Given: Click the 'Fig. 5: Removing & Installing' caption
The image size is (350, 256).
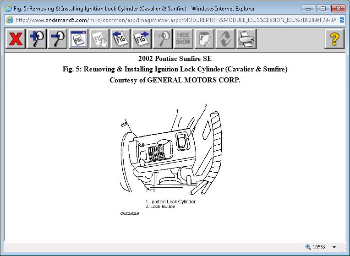Looking at the screenshot, I should [x=175, y=69].
